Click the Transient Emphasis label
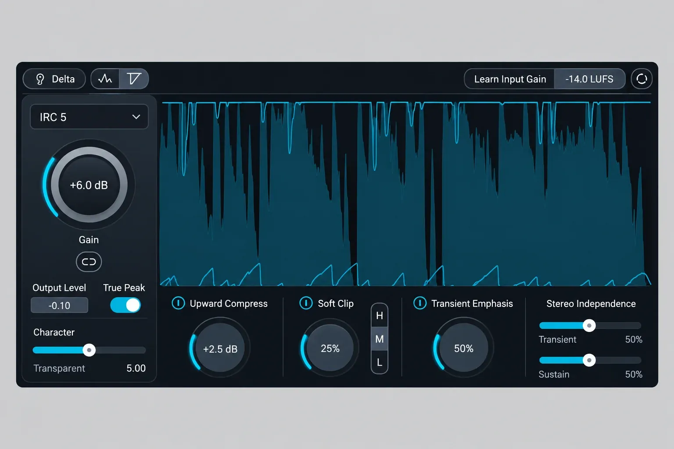Image resolution: width=674 pixels, height=449 pixels. click(x=472, y=303)
